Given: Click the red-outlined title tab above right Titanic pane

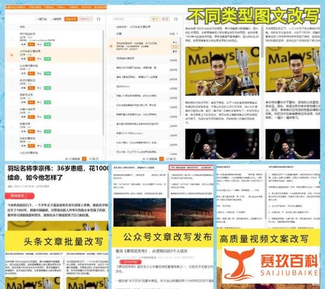Looking at the screenshot, I should [191, 168].
